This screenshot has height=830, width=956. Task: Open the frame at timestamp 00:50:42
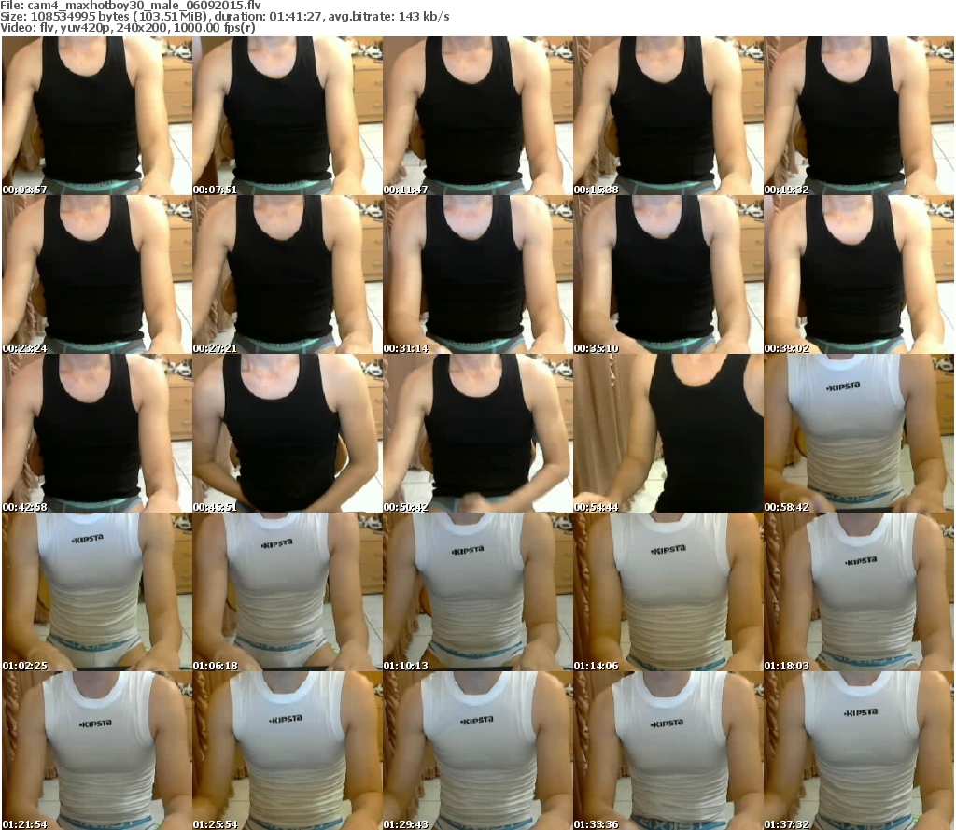(478, 433)
